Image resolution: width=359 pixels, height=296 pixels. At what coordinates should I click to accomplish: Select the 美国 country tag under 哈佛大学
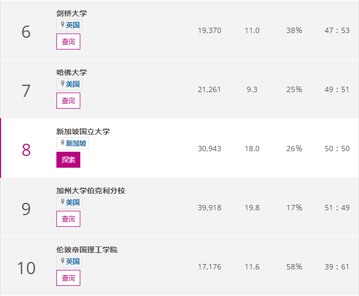[73, 85]
